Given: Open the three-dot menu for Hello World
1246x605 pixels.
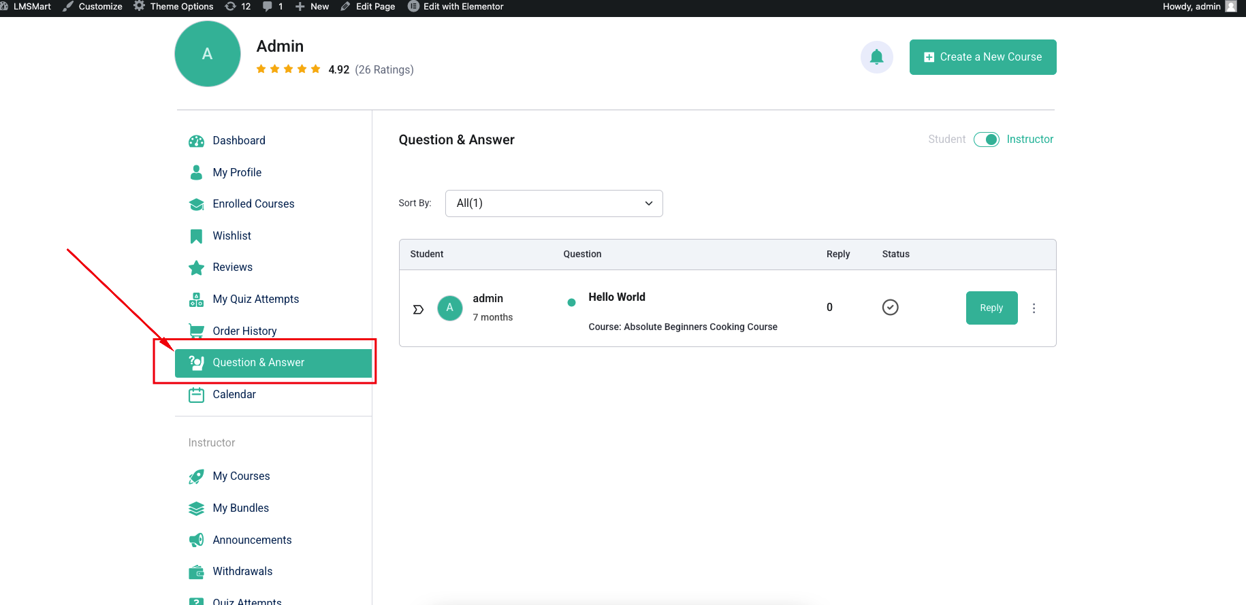Looking at the screenshot, I should pyautogui.click(x=1034, y=308).
